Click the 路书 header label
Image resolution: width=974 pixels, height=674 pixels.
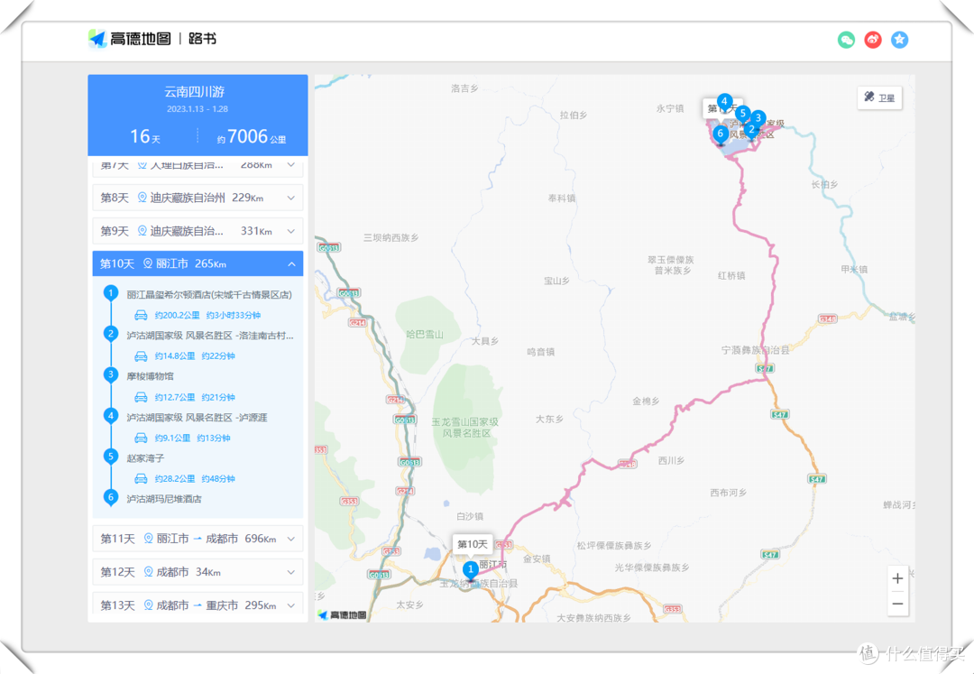point(203,39)
